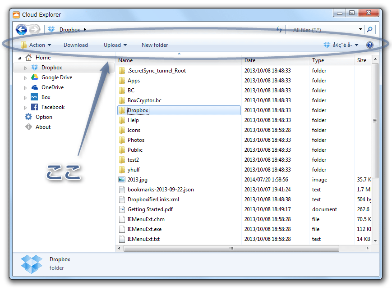Viewport: 392px width, 290px height.
Task: Select the Dropbox folder in file list
Action: click(x=179, y=110)
